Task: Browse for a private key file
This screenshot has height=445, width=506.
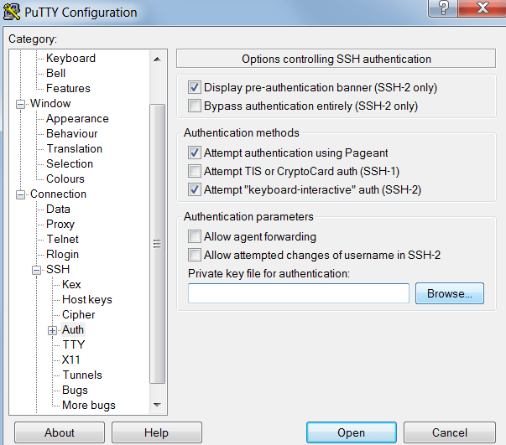Action: click(x=450, y=293)
